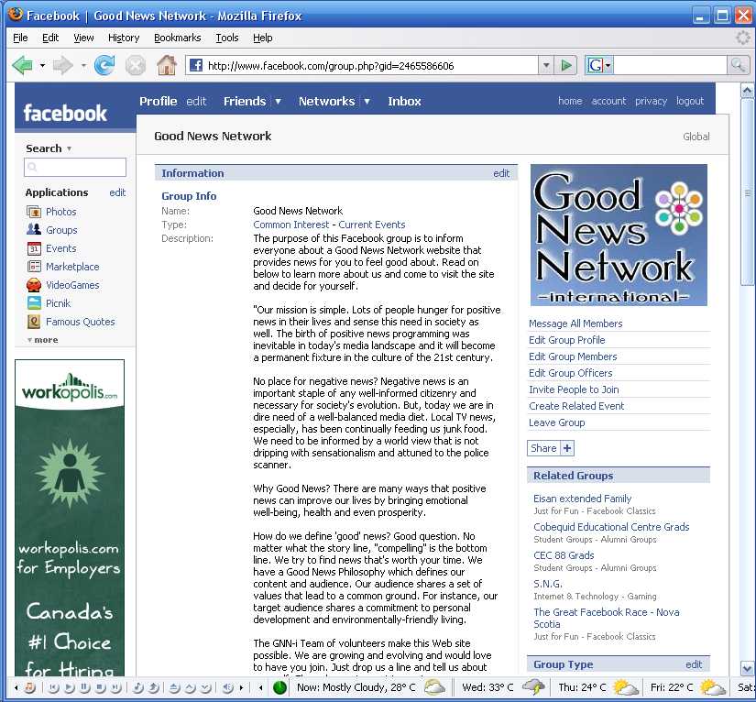This screenshot has height=702, width=756.
Task: Open the Google search engine selector dropdown
Action: pos(608,65)
